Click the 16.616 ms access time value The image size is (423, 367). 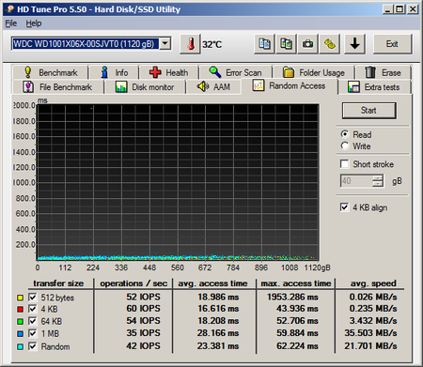218,309
